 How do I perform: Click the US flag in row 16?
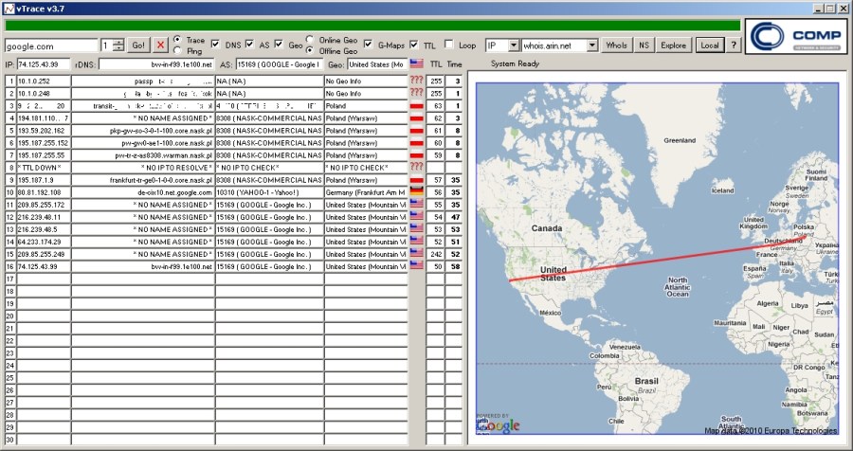[417, 266]
